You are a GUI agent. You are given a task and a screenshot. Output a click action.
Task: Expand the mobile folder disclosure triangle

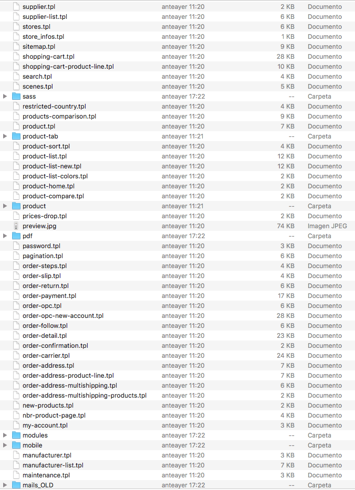coord(5,445)
